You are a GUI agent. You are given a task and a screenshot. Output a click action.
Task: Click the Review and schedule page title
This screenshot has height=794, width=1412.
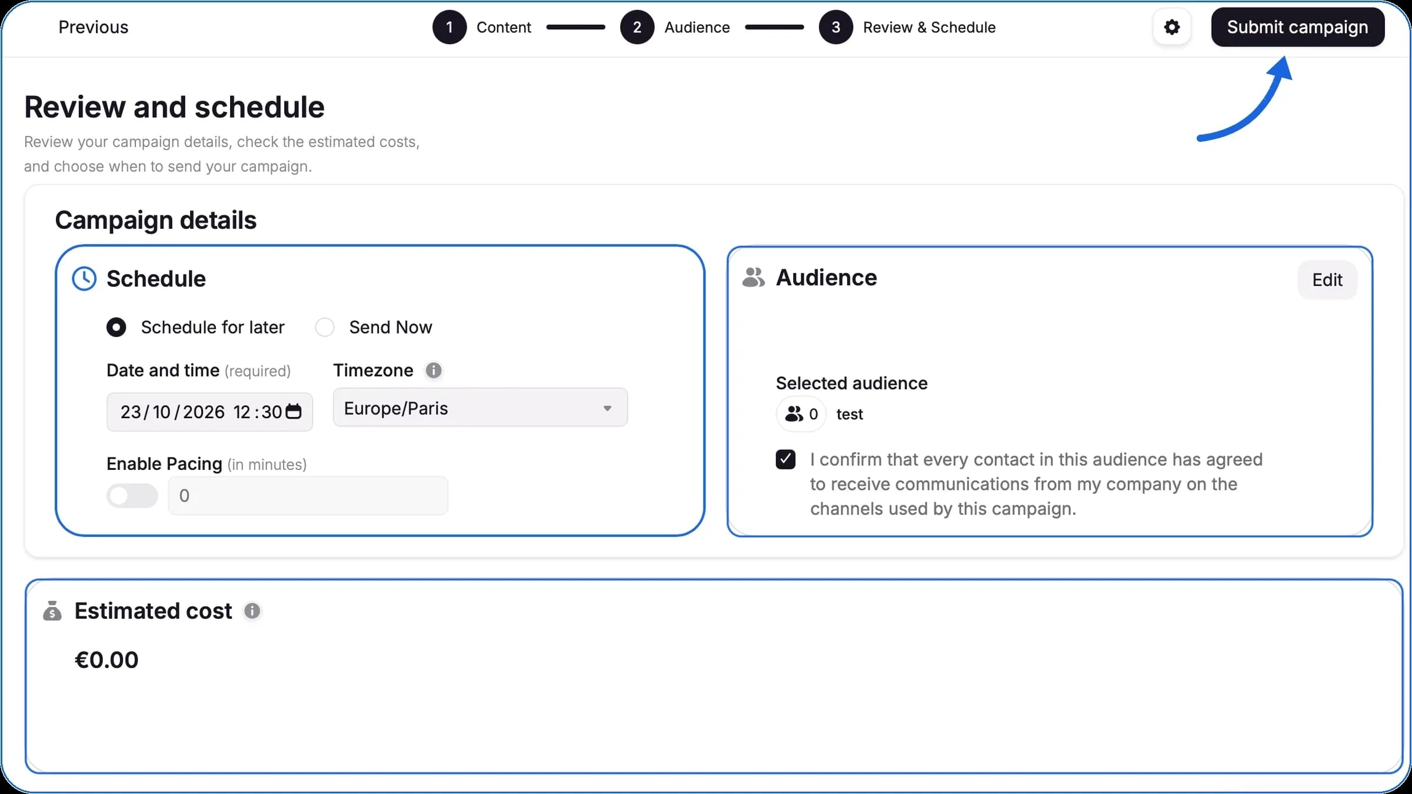[x=174, y=107]
